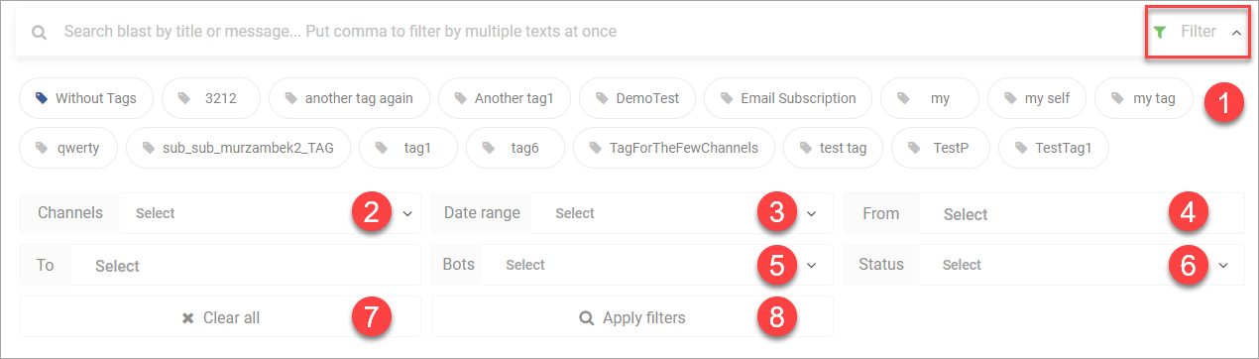Click the tag icon on "another tag again"

290,98
